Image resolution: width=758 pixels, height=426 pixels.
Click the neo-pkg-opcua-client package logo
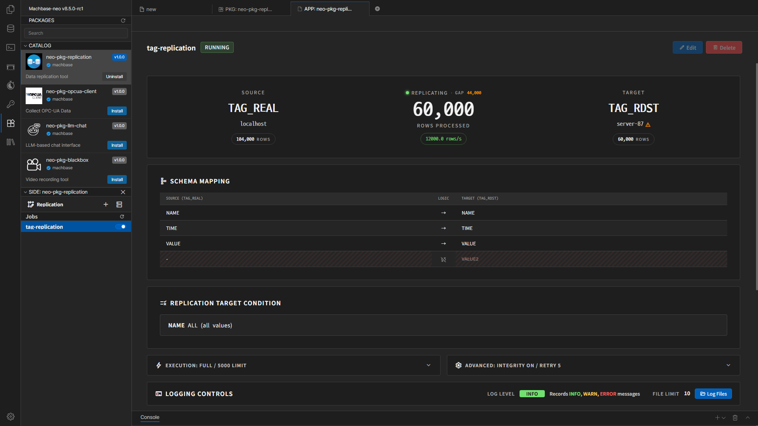pos(34,96)
